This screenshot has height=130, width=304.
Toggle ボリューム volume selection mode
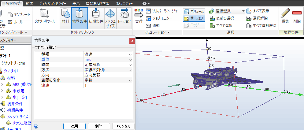coord(194,11)
